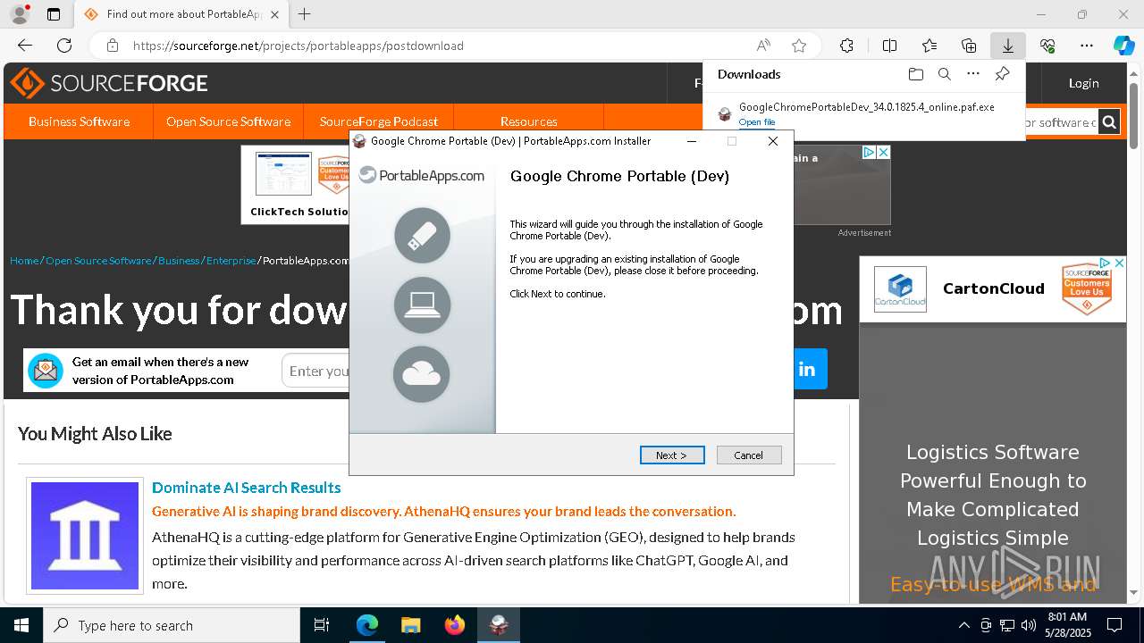Refresh the SourceForge page

coord(64,46)
